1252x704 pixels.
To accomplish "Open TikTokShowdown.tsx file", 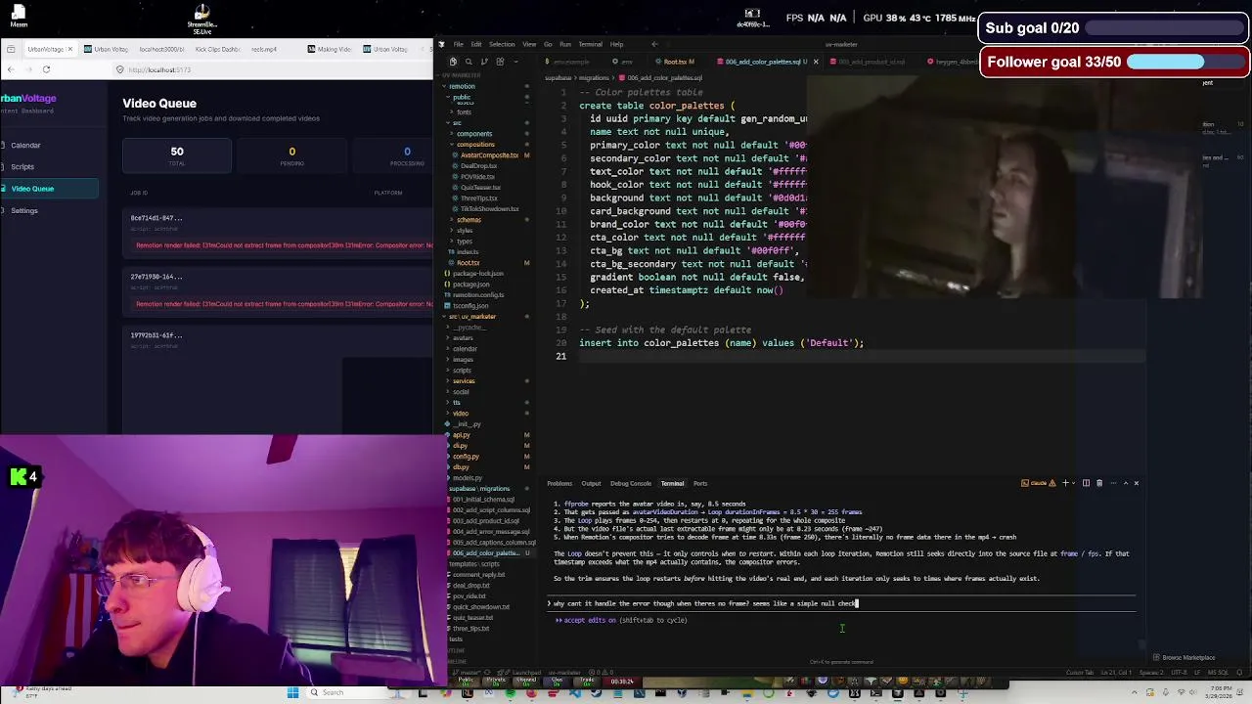I will (489, 209).
